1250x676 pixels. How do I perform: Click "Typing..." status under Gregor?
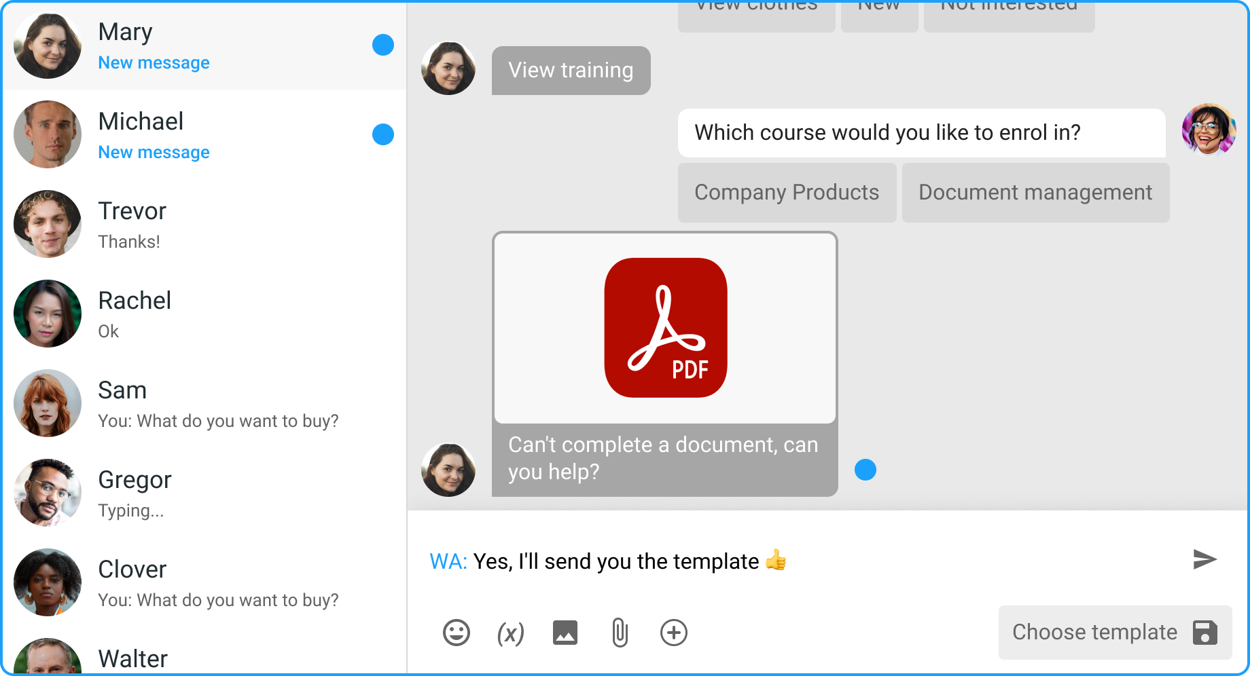[x=131, y=510]
